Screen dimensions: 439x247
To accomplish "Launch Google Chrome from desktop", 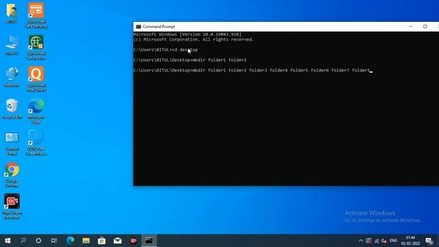I will (12, 175).
